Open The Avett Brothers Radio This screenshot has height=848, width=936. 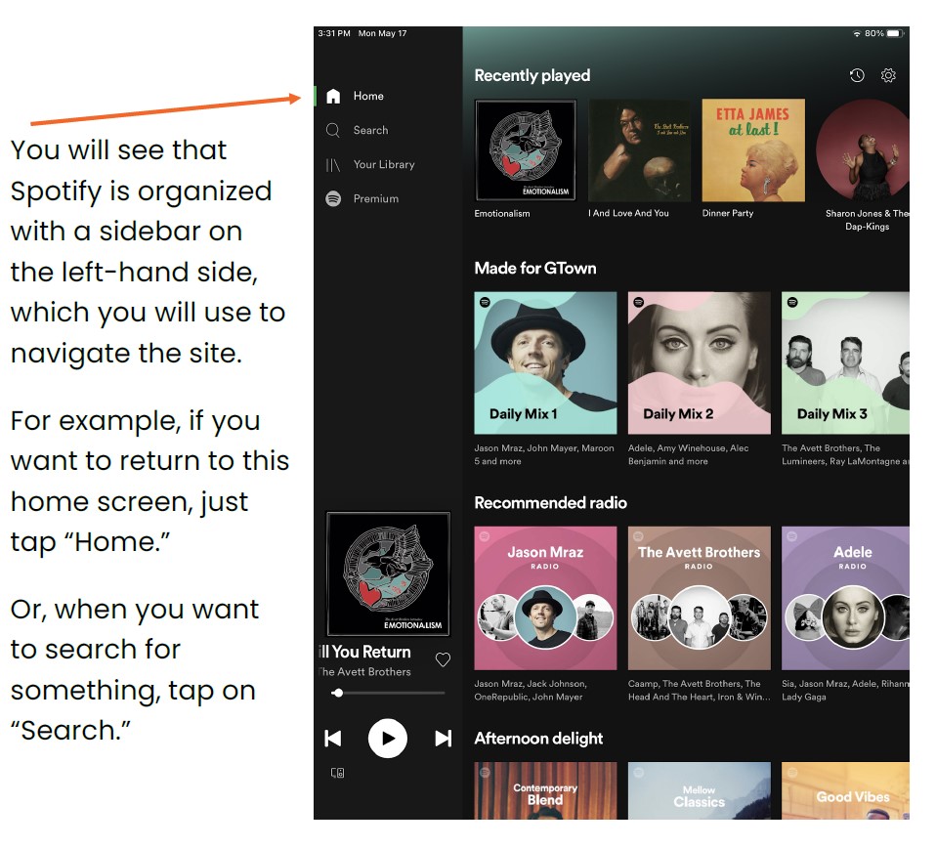pyautogui.click(x=699, y=598)
